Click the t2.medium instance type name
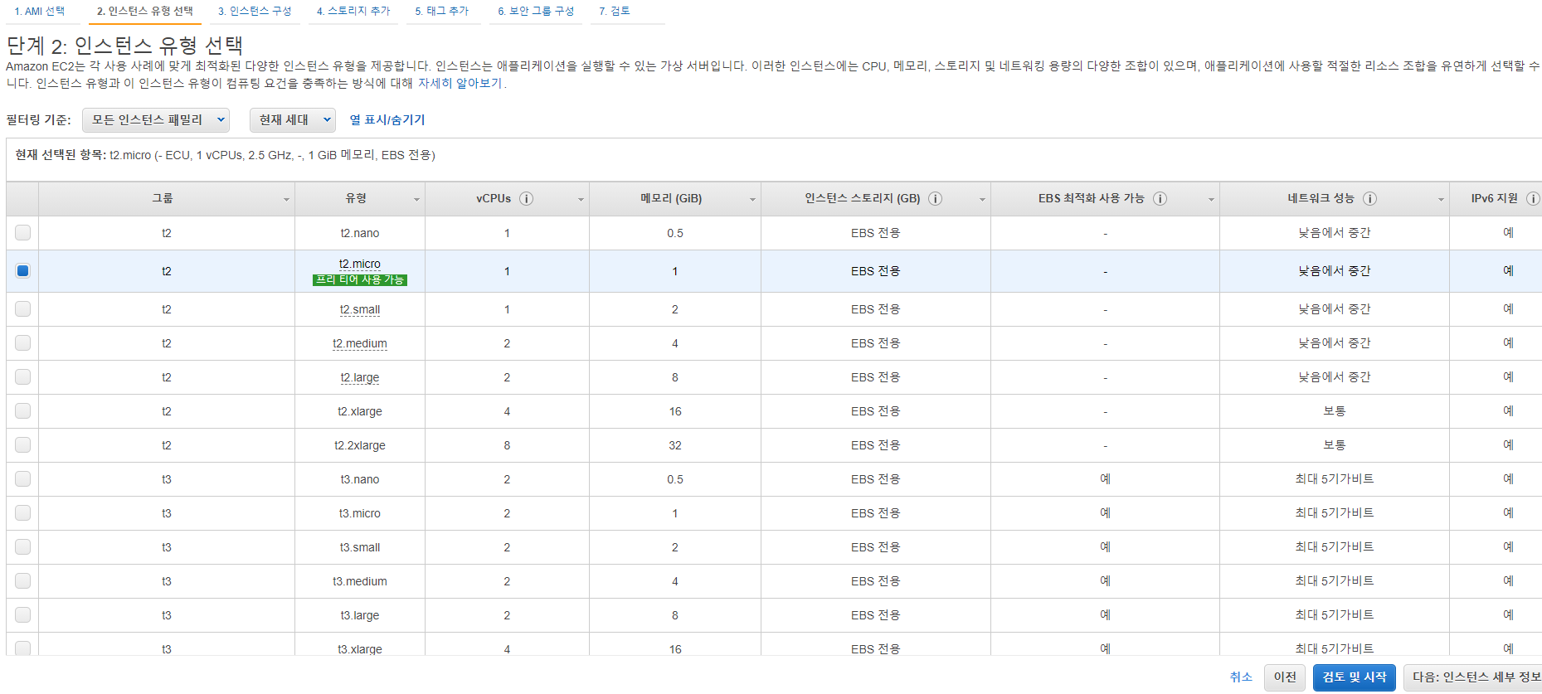The image size is (1542, 694). coord(360,343)
